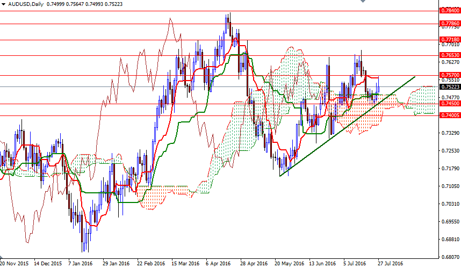Image resolution: width=461 pixels, height=268 pixels.
Task: Click the 0.76270 price scale value
Action: (x=450, y=62)
